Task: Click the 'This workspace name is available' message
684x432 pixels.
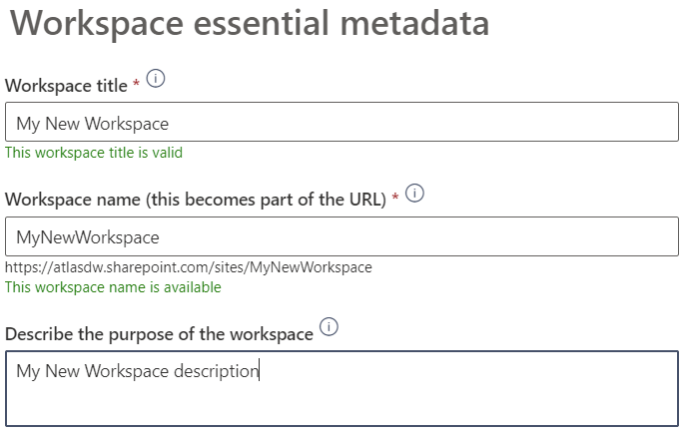Action: pyautogui.click(x=113, y=287)
